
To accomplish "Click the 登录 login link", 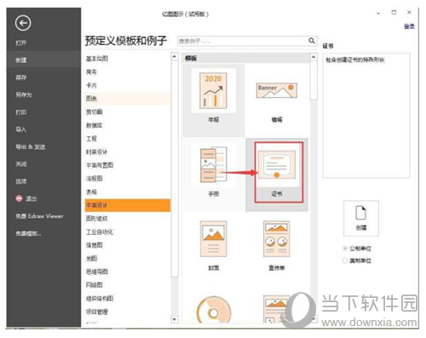I will coord(409,26).
